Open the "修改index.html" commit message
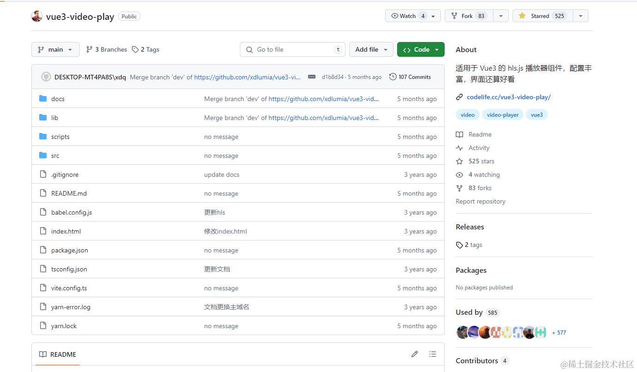 click(x=226, y=231)
